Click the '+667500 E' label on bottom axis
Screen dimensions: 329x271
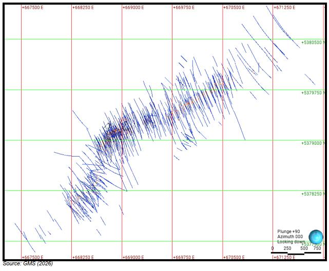pos(32,257)
